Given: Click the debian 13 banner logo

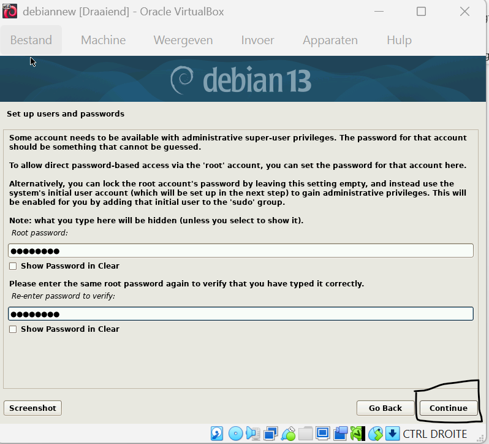Looking at the screenshot, I should point(241,80).
